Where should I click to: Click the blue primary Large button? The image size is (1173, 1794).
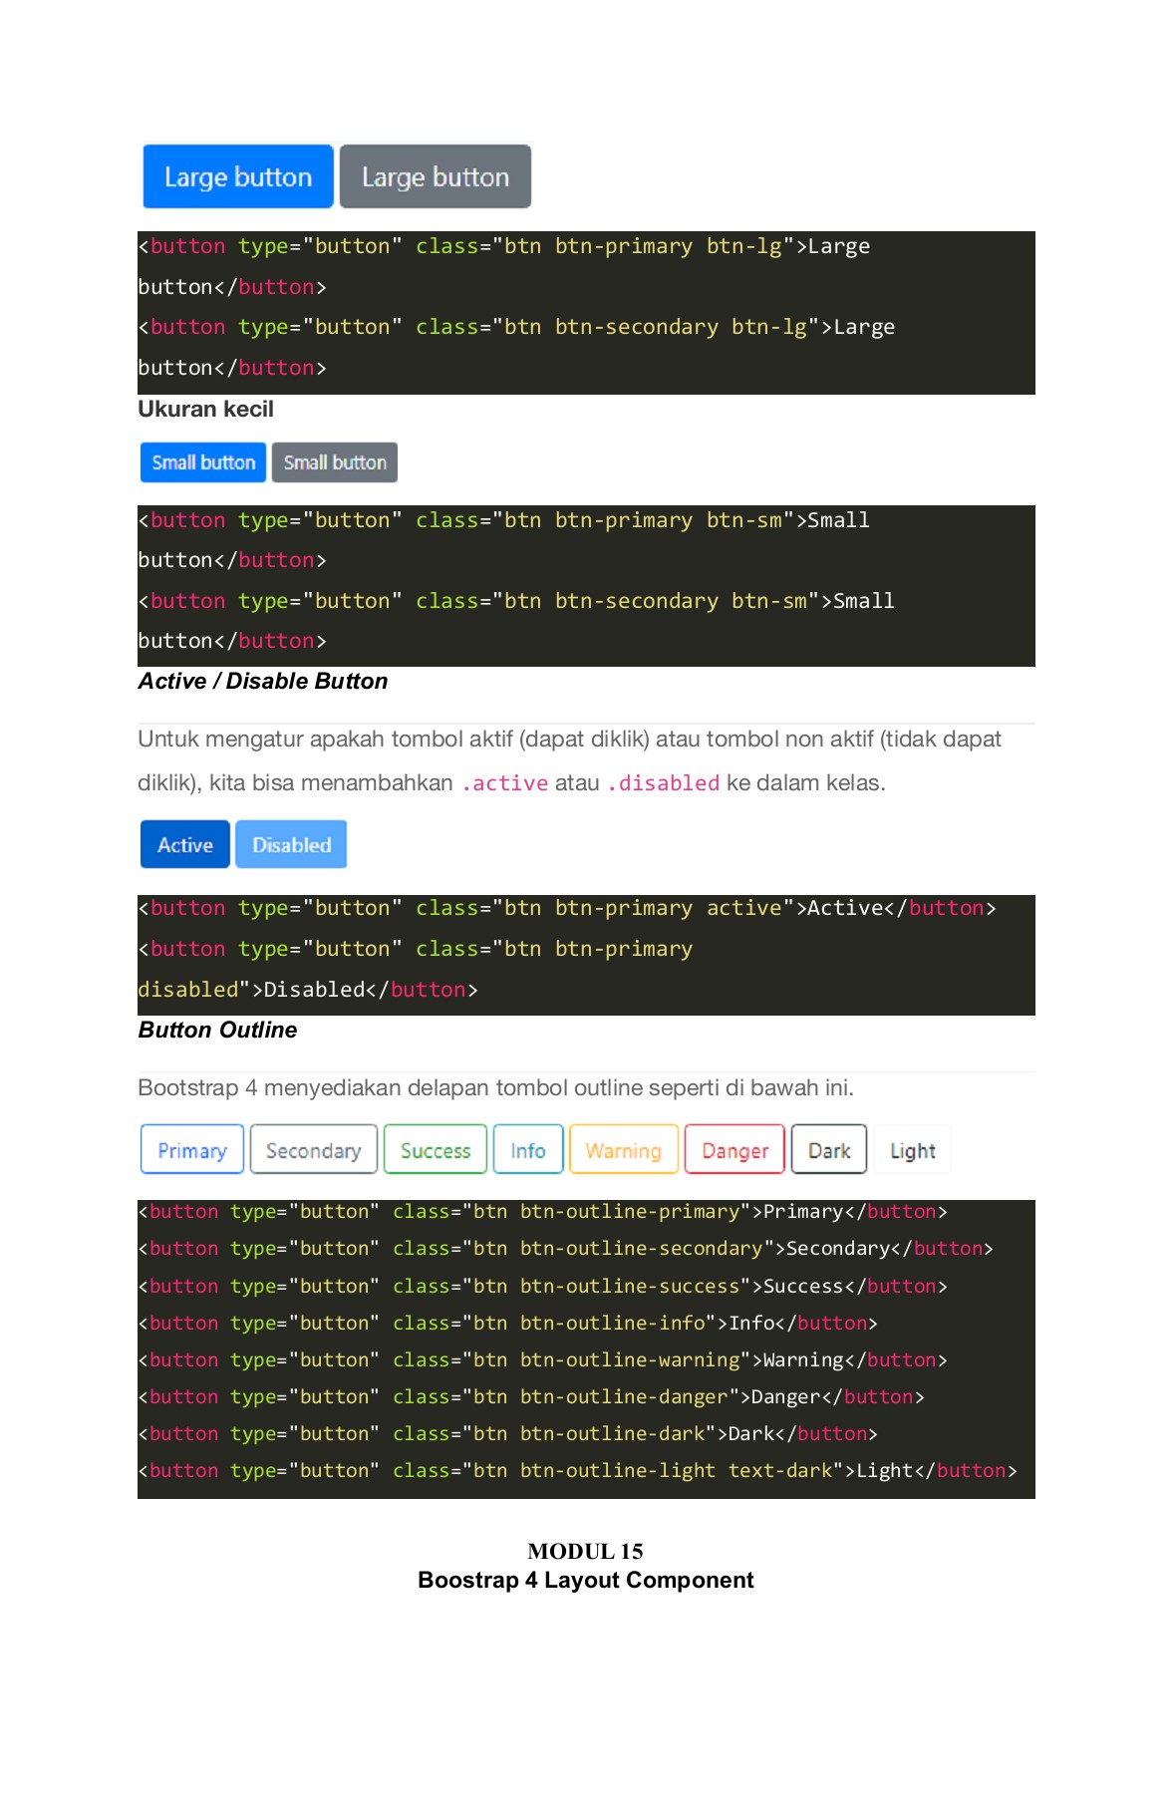pyautogui.click(x=237, y=176)
